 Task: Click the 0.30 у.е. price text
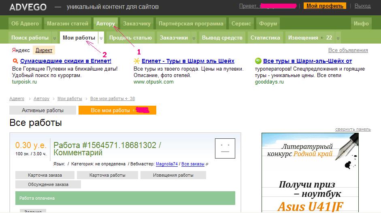tap(31, 145)
